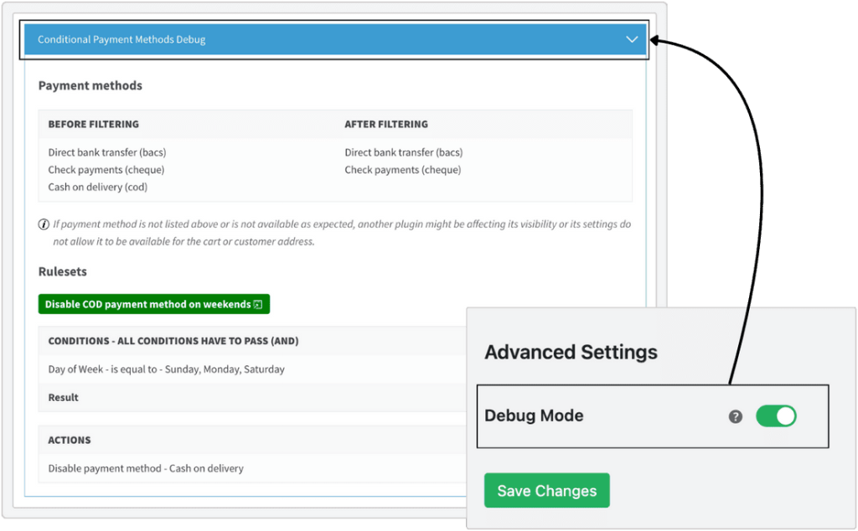The image size is (858, 531).
Task: Click the Rulesets heading
Action: tap(62, 272)
